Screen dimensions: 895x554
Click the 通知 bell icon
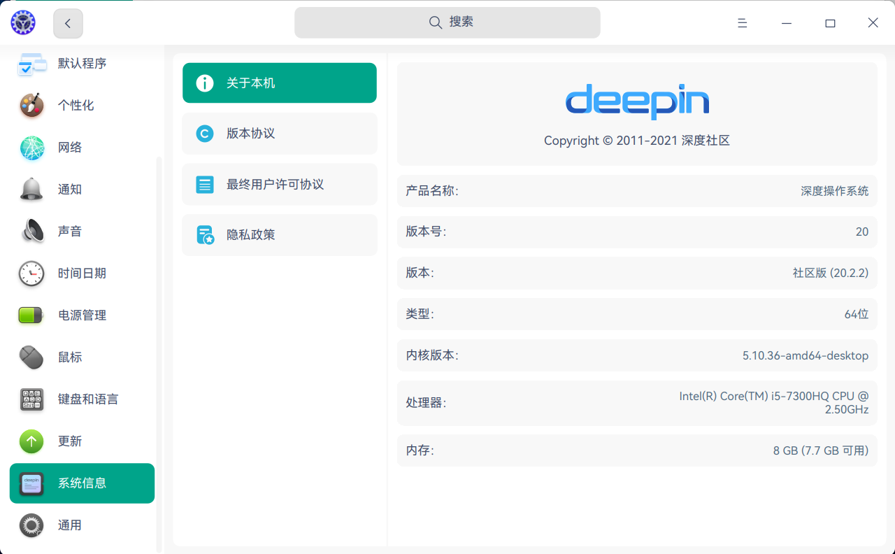pos(31,190)
